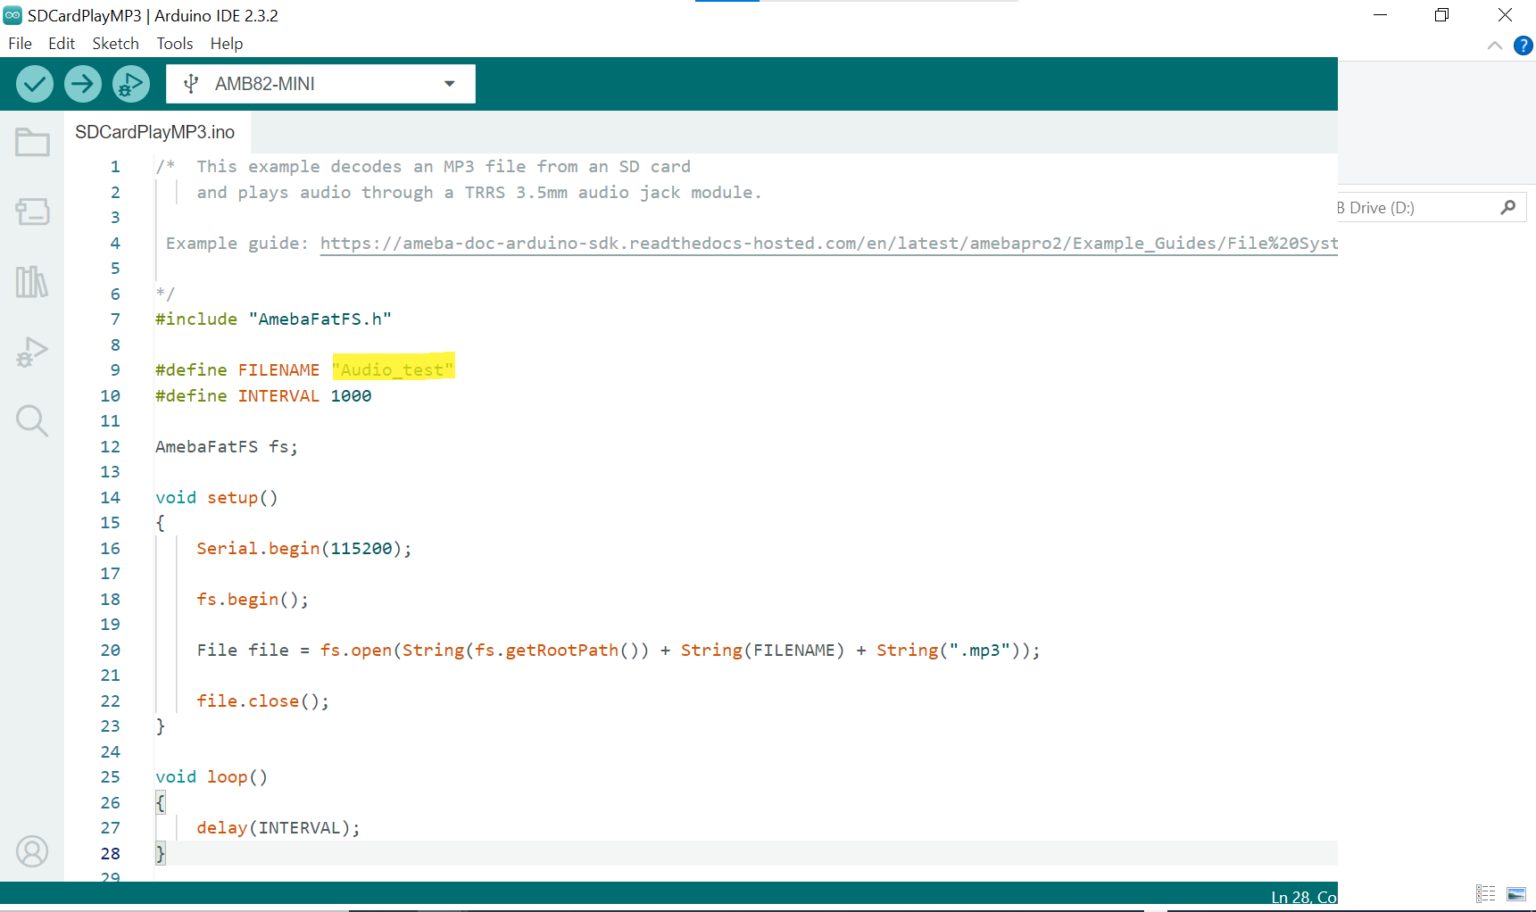The image size is (1536, 912).
Task: Click the Verify checkmark button
Action: point(35,84)
